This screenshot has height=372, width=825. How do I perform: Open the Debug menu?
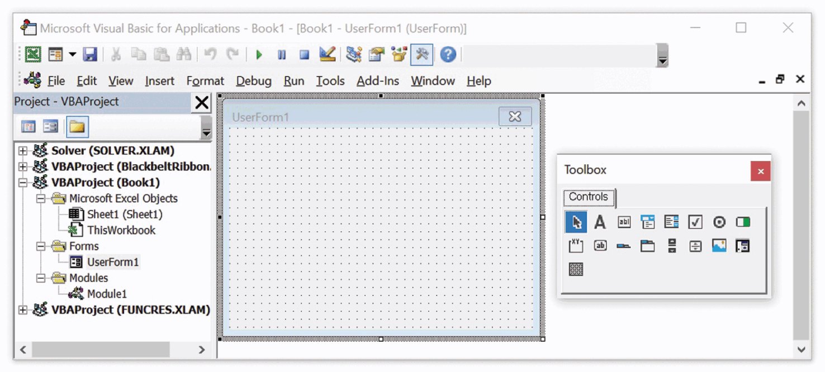[x=253, y=81]
